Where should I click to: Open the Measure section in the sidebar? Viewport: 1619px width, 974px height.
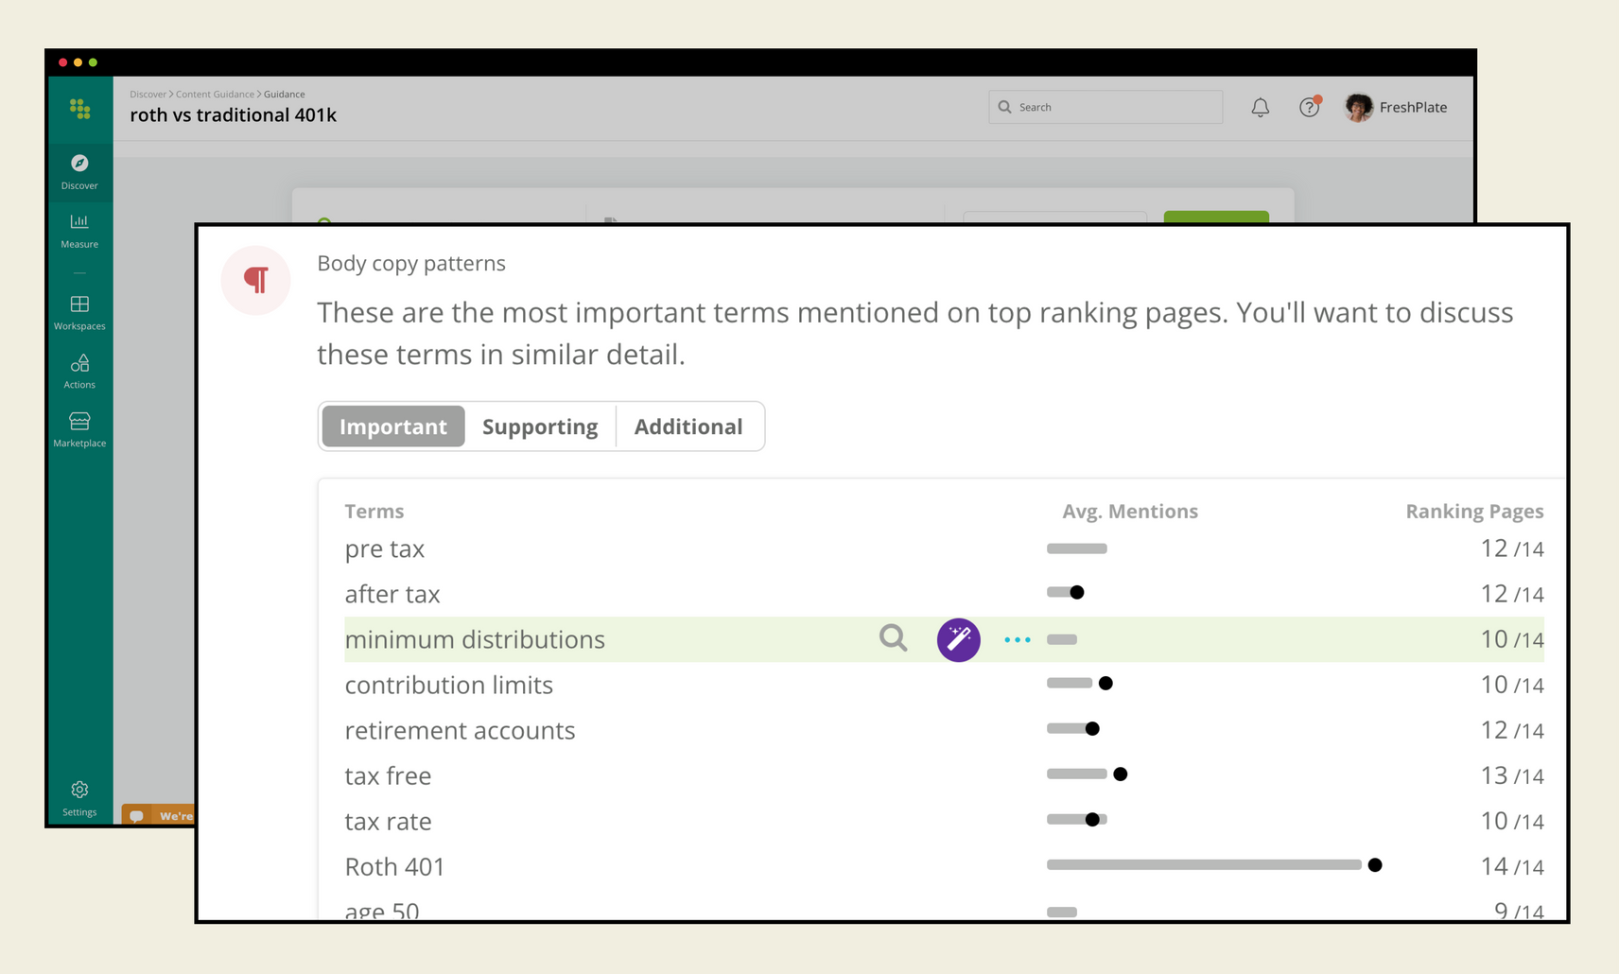tap(79, 231)
